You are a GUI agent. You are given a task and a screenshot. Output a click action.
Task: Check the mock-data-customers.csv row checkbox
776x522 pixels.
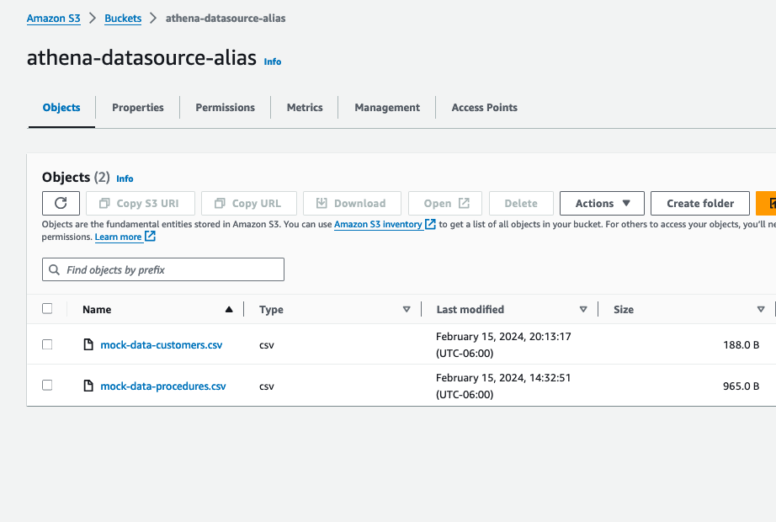point(47,344)
